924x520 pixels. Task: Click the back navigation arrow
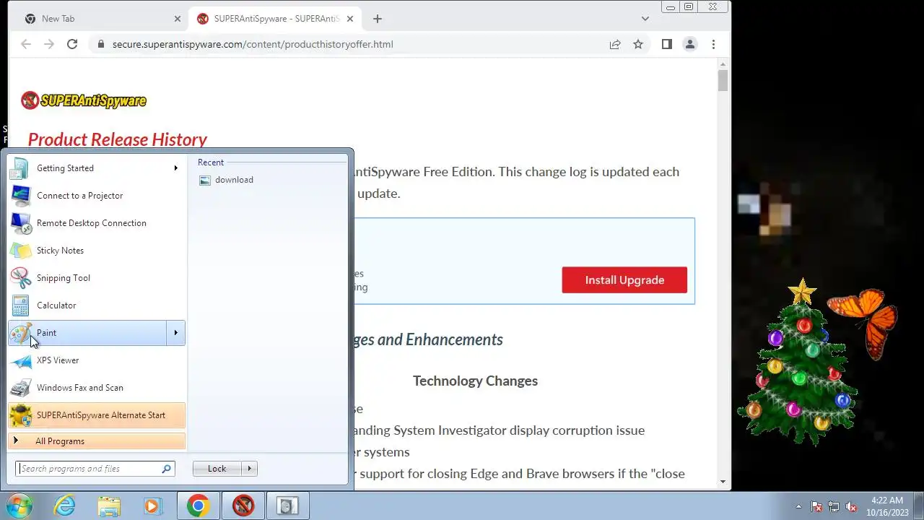click(x=26, y=44)
